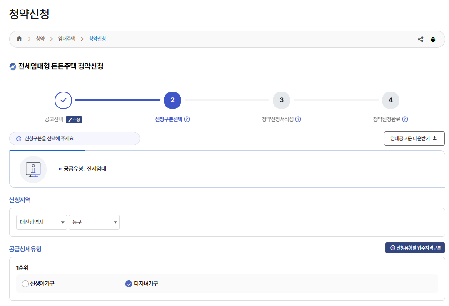This screenshot has width=449, height=306.
Task: Click step 4 circle in progress bar
Action: [x=390, y=100]
